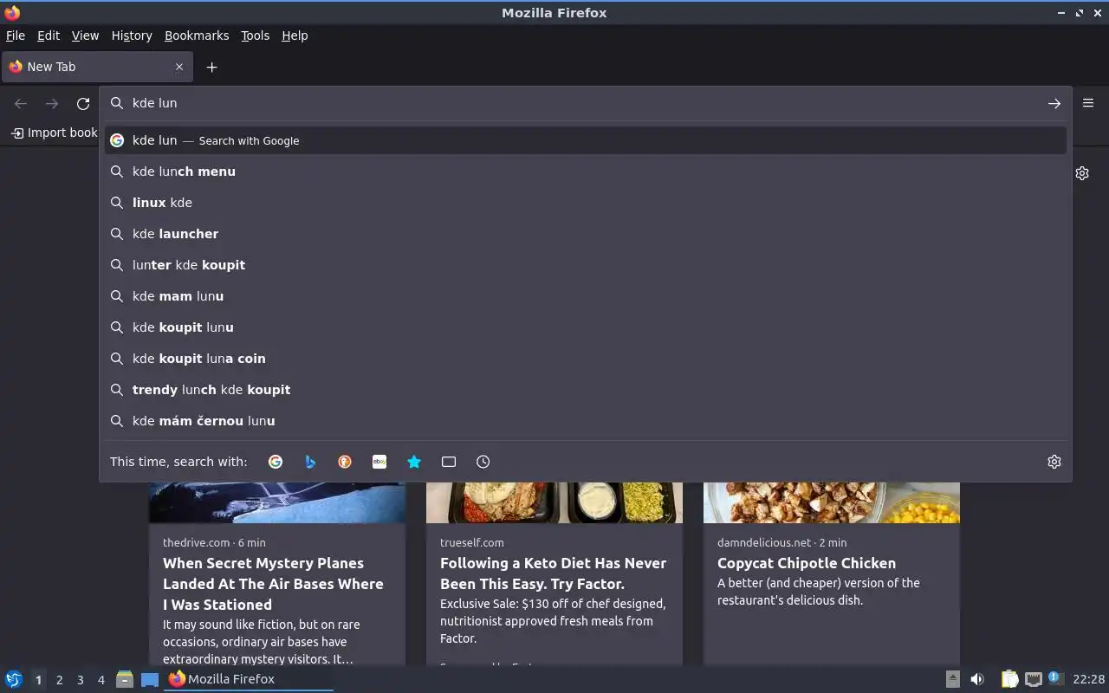Open search settings gear in the dropdown
Viewport: 1109px width, 693px height.
pos(1054,462)
